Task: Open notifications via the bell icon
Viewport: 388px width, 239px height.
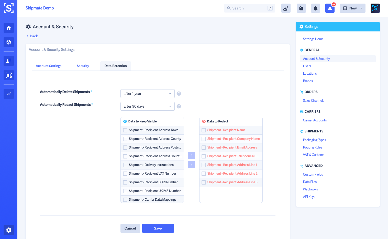Action: coord(315,8)
